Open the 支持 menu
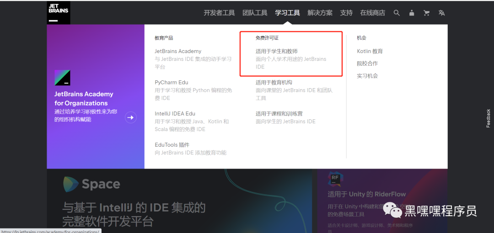Screen dimensions: 494x233 [x=346, y=13]
